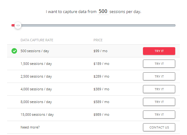Viewport: 187px width, 135px height.
Task: Click the slider handle with arrows
Action: [x=18, y=25]
